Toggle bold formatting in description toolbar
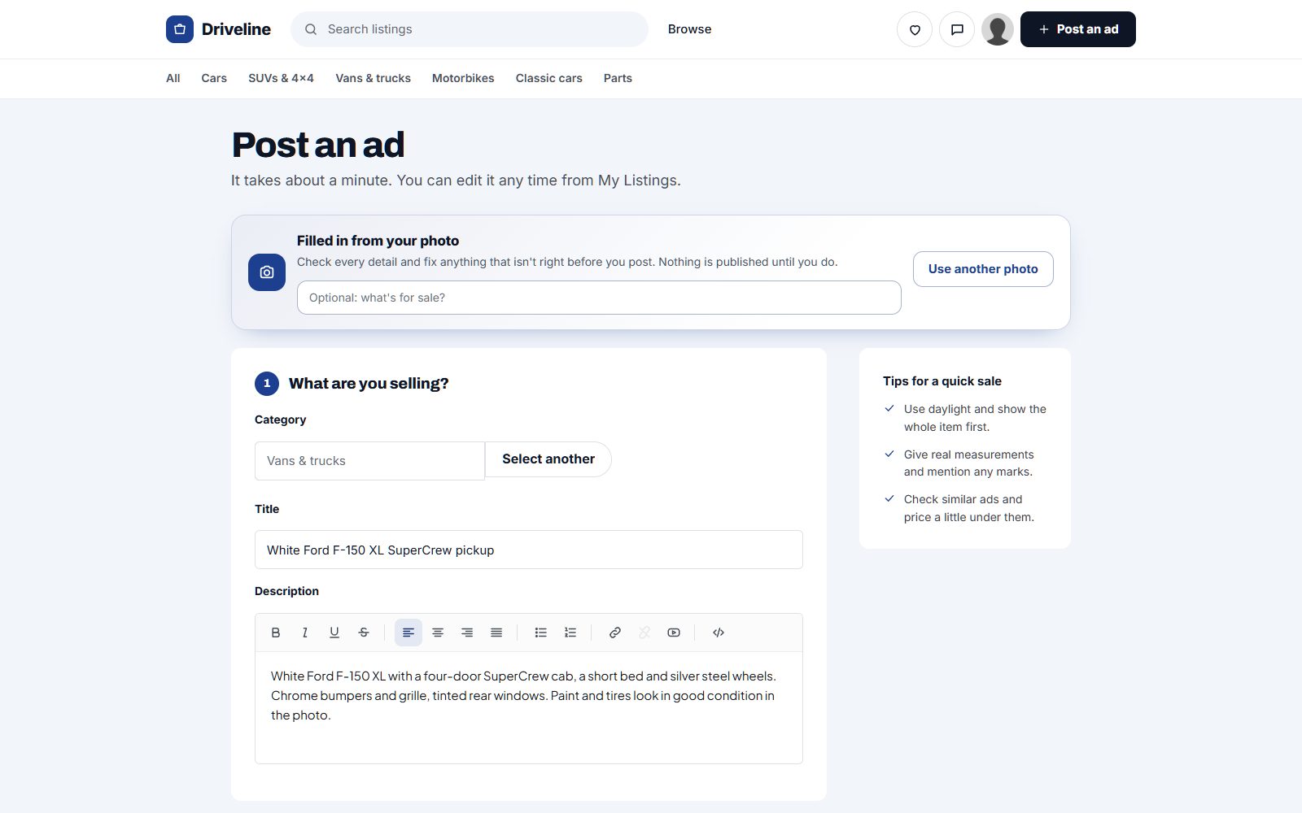Image resolution: width=1302 pixels, height=813 pixels. (276, 633)
